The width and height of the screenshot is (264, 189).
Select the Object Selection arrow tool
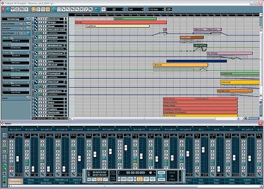pos(54,9)
